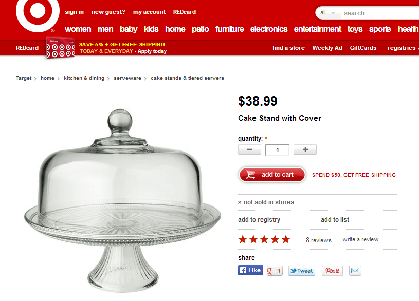
Task: Share product with Tweet button
Action: pos(302,271)
